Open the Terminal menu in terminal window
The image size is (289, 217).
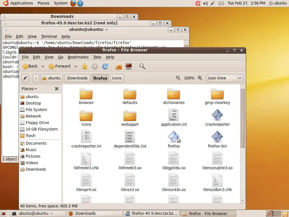click(49, 36)
